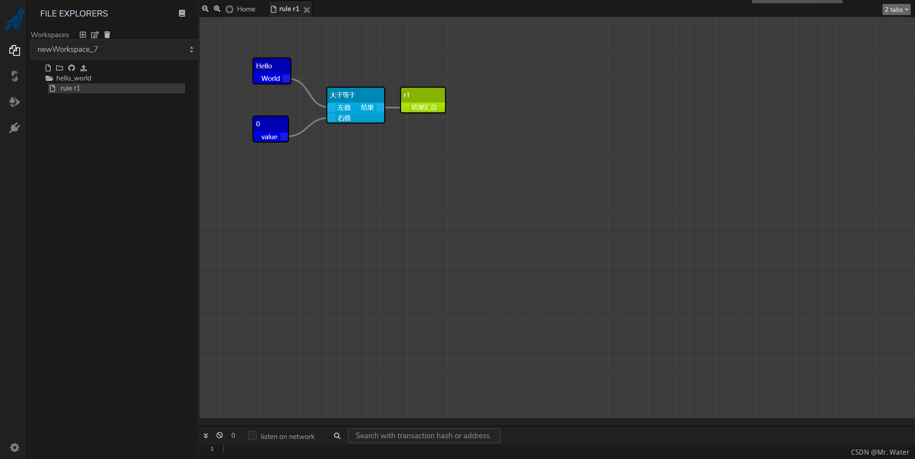This screenshot has height=459, width=915.
Task: Enable the listen on network checkbox
Action: (252, 436)
